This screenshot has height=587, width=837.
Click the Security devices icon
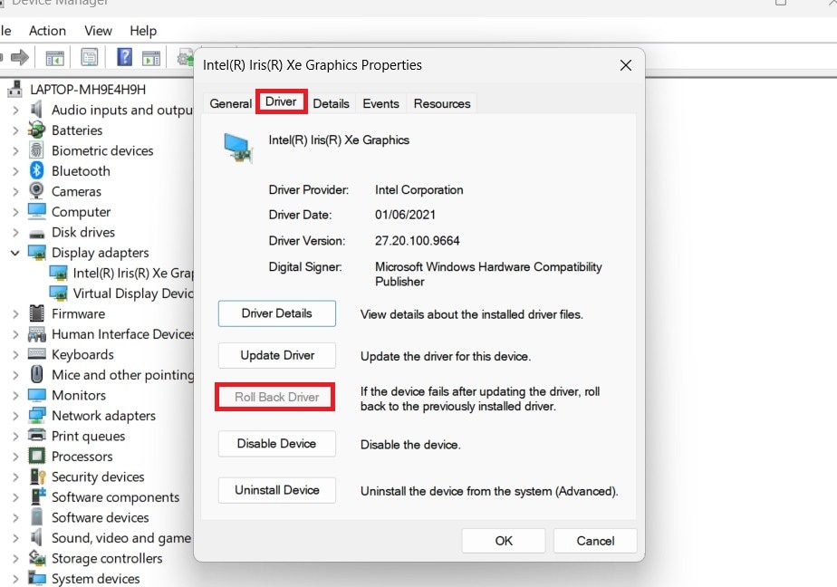37,476
